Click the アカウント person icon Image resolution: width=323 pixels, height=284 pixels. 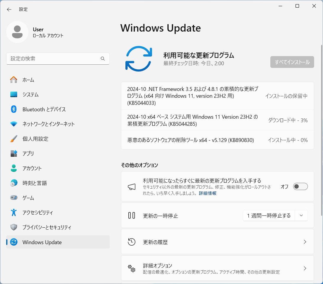click(14, 168)
